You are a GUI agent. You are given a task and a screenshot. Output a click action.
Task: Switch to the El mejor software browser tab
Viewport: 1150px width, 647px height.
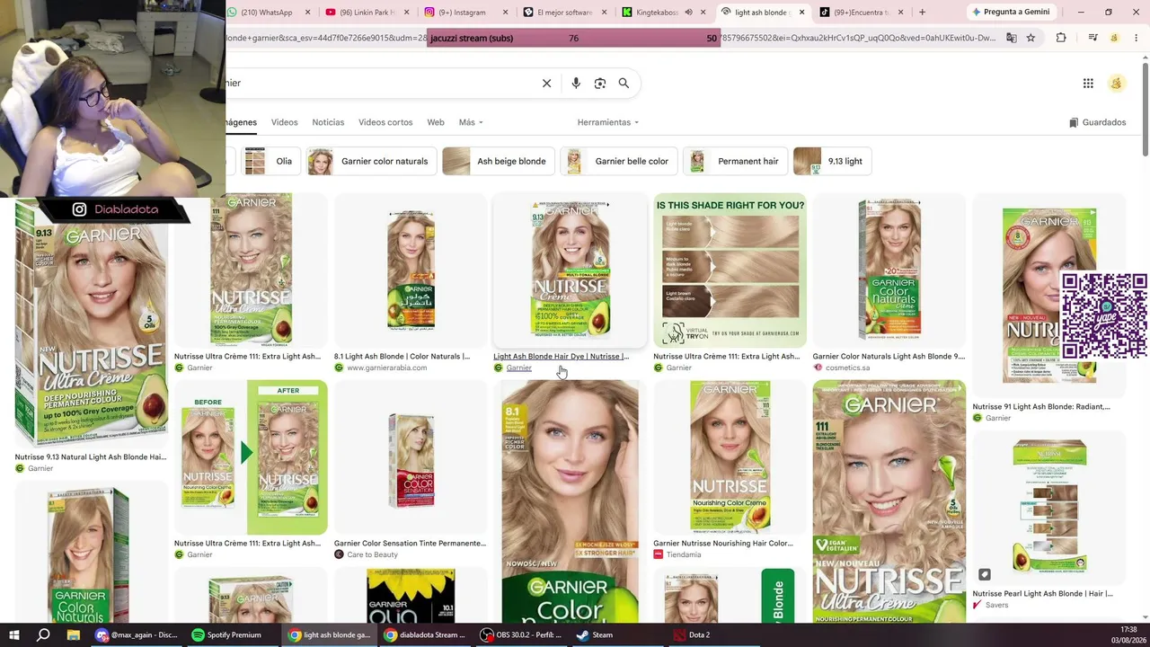coord(566,13)
